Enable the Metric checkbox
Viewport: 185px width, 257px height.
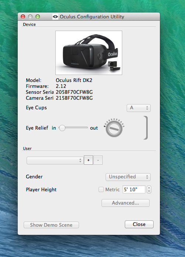coord(101,189)
